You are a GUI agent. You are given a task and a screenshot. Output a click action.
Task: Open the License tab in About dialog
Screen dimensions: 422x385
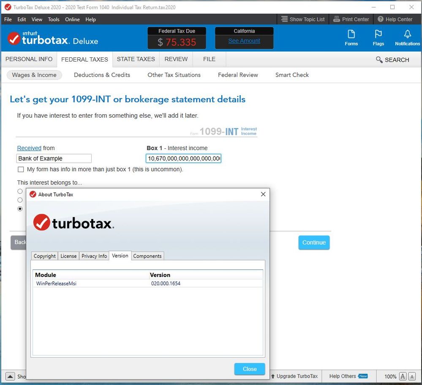[68, 256]
